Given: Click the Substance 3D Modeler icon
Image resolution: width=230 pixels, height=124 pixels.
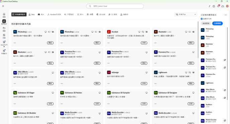Looking at the screenshot, I should coord(15,113).
